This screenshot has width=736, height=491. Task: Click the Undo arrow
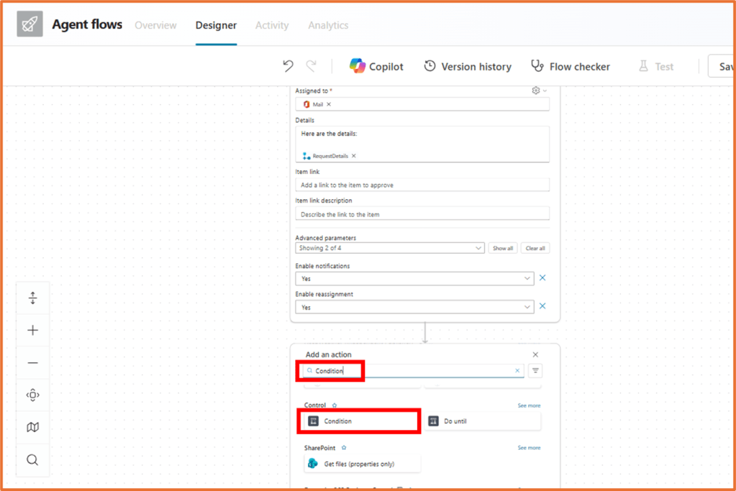[288, 65]
